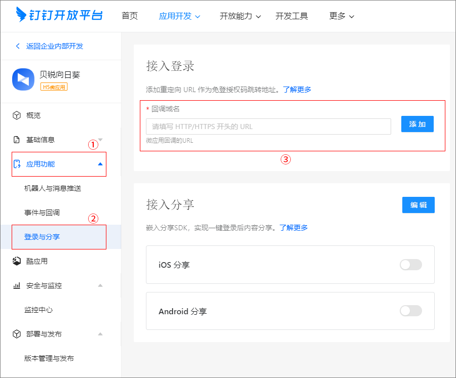Viewport: 456px width, 378px height.
Task: Click the 应用功能 phone icon
Action: (17, 164)
